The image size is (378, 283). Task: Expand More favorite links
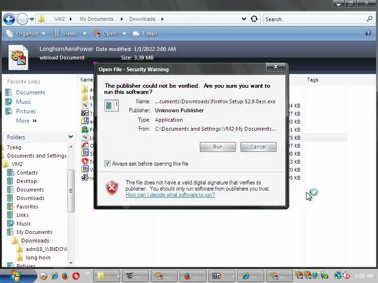(26, 121)
